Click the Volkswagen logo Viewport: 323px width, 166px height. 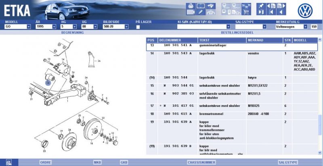(306, 10)
